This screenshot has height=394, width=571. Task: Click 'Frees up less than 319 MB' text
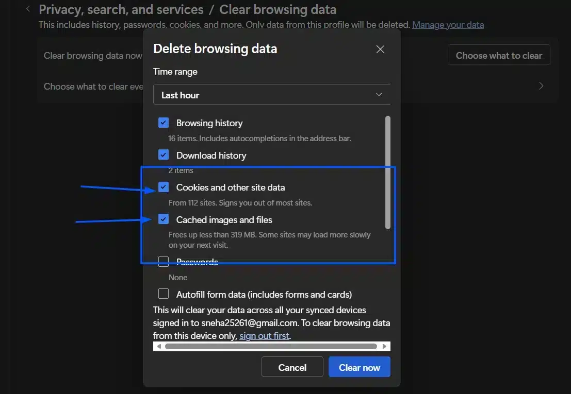269,240
